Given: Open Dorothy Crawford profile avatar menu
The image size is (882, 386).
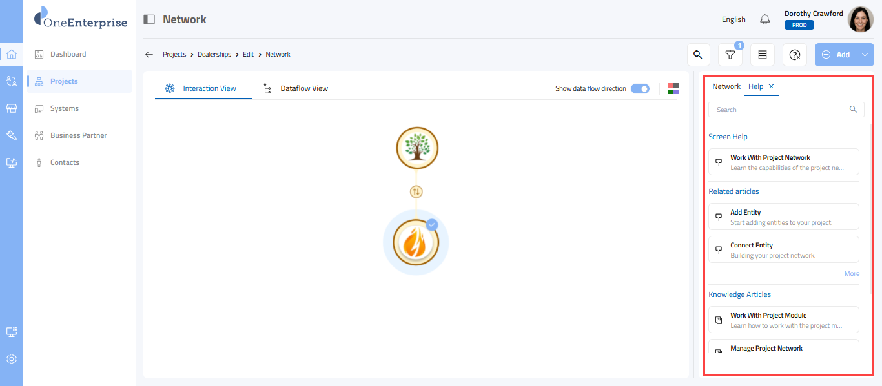Looking at the screenshot, I should click(860, 19).
